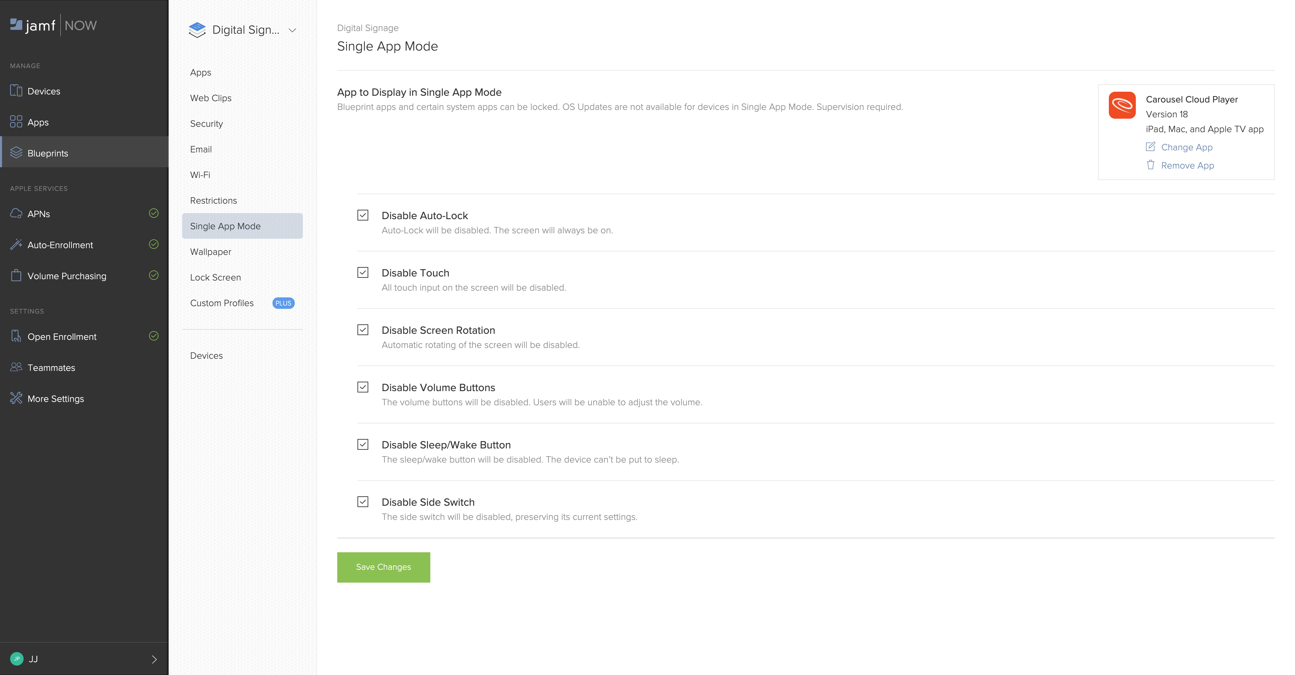The height and width of the screenshot is (675, 1295).
Task: Click the Auto-Enrollment wand icon
Action: (16, 244)
